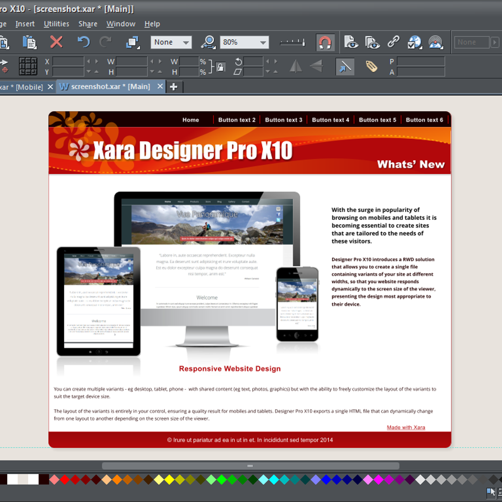Open the Help menu

pos(152,24)
